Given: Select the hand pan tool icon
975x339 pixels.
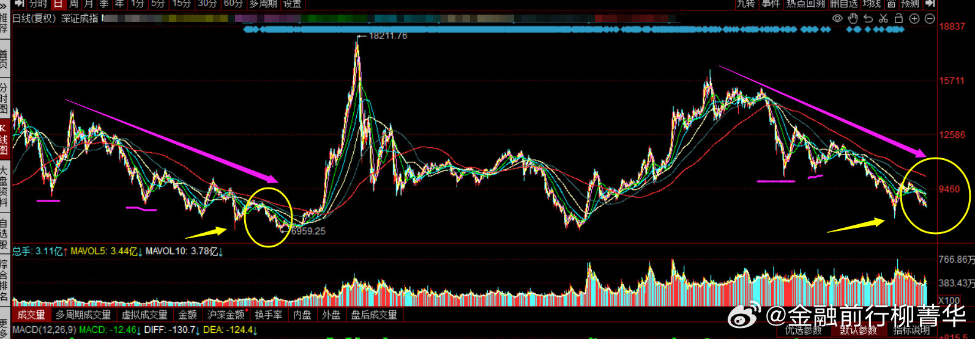Looking at the screenshot, I should tap(853, 18).
